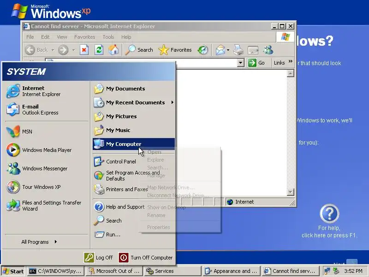Choose Properties in My Computer context menu
This screenshot has height=277, width=369.
158,227
